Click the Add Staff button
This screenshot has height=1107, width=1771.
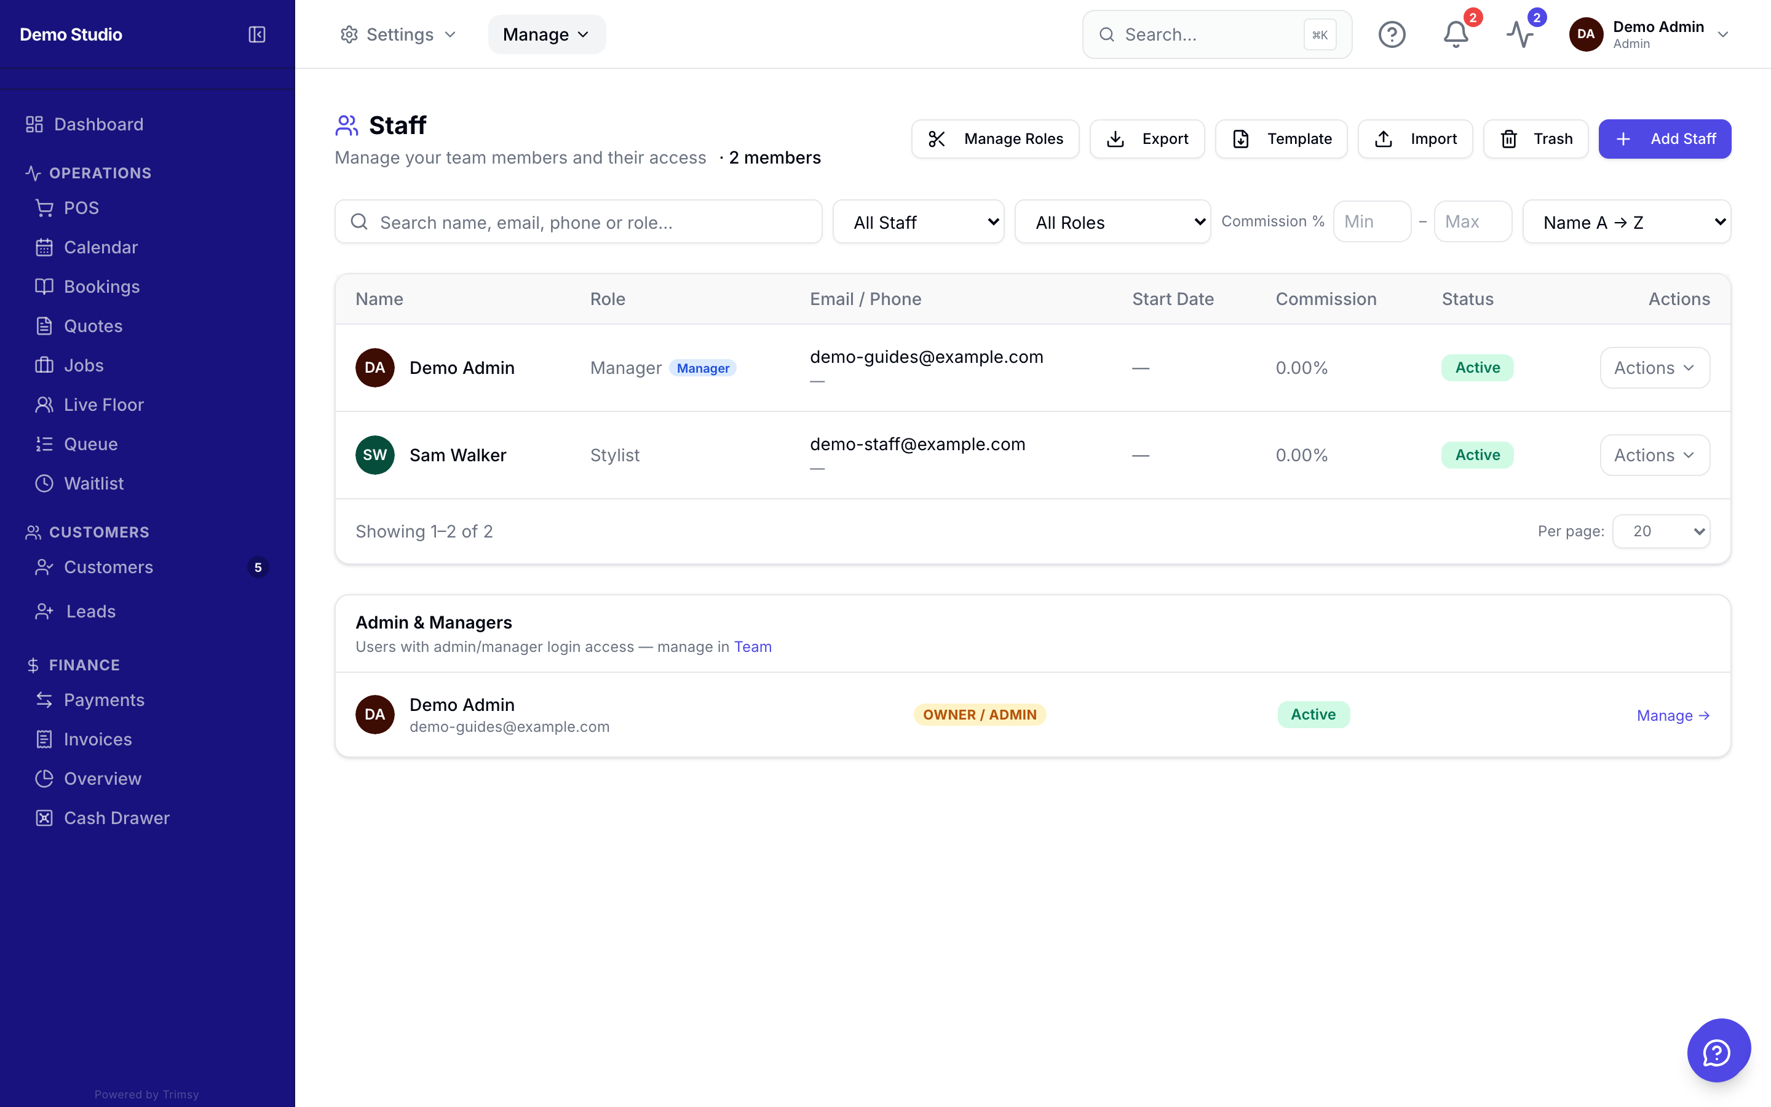pyautogui.click(x=1664, y=139)
